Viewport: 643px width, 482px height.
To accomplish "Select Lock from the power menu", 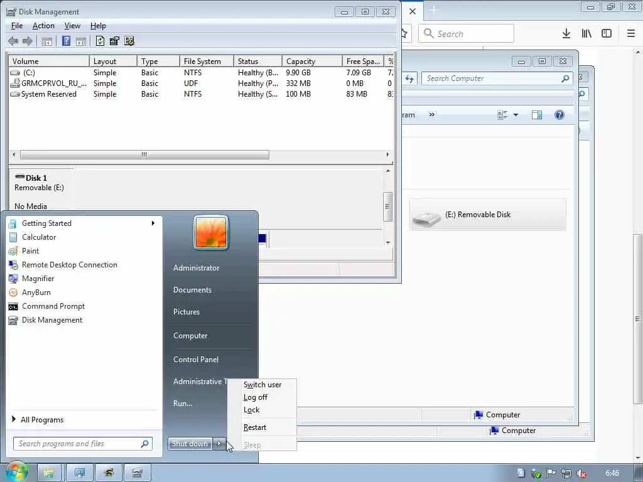I will click(251, 410).
